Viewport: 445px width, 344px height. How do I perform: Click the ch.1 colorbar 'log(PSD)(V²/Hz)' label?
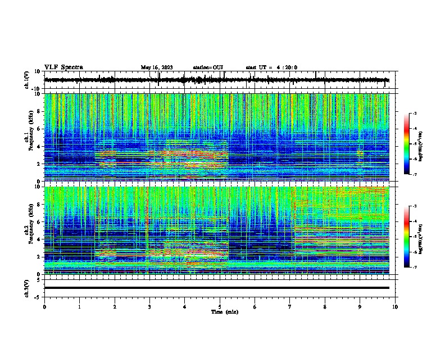[421, 146]
